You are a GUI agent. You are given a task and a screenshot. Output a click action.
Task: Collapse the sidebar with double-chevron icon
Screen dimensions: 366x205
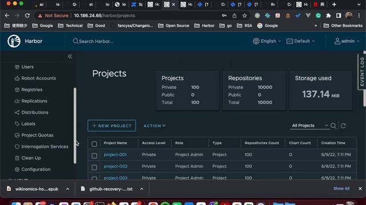point(70,56)
